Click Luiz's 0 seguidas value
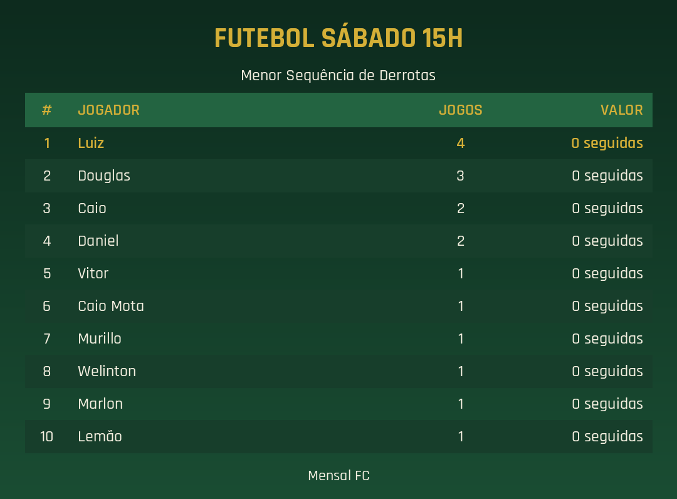The width and height of the screenshot is (677, 499). point(607,143)
